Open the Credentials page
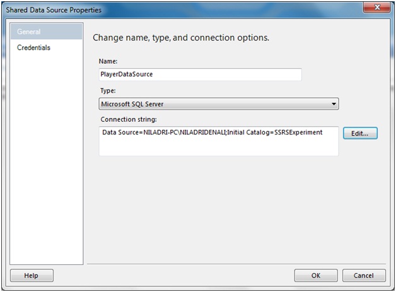This screenshot has height=292, width=396. point(33,47)
